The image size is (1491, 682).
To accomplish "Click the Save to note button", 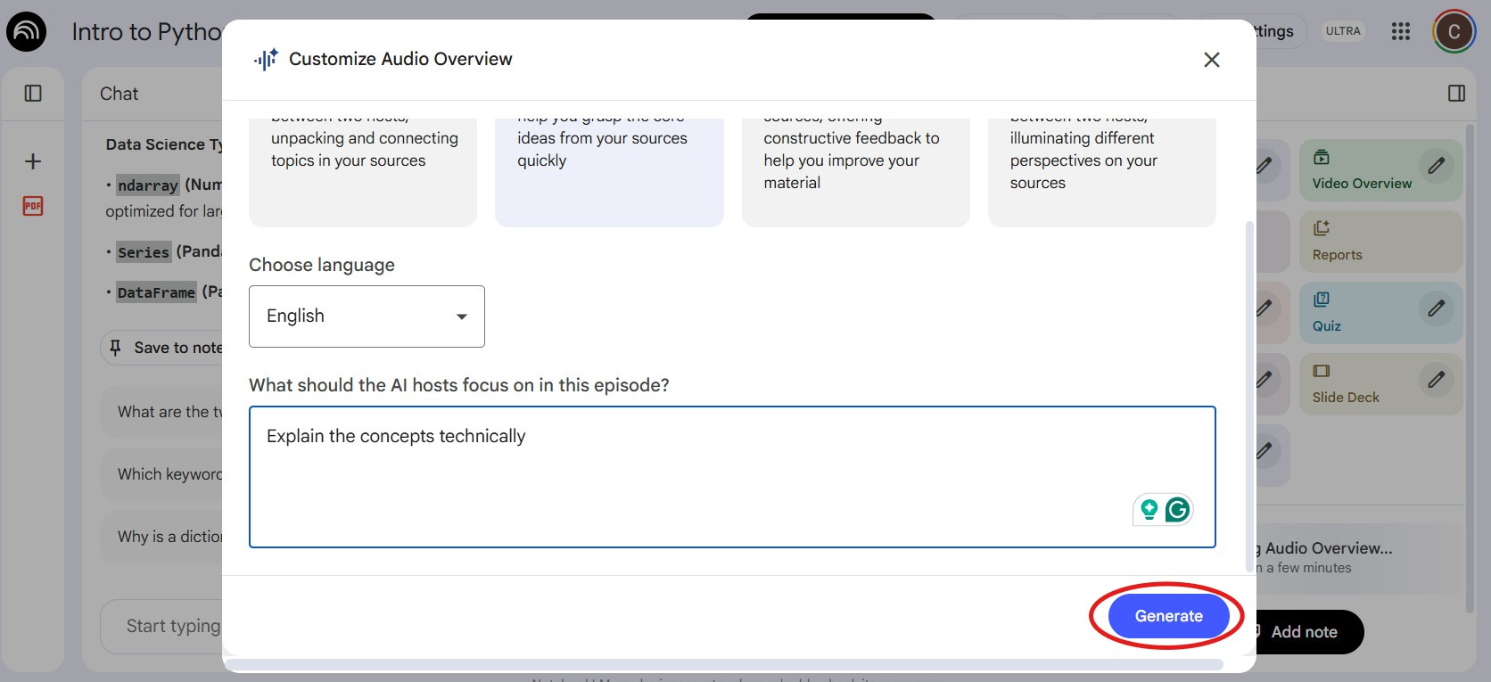I will pos(162,348).
